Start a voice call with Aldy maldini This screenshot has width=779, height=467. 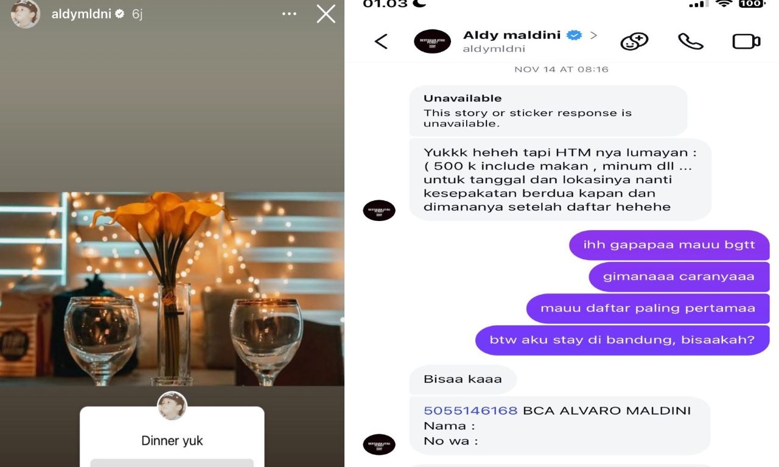click(x=690, y=41)
